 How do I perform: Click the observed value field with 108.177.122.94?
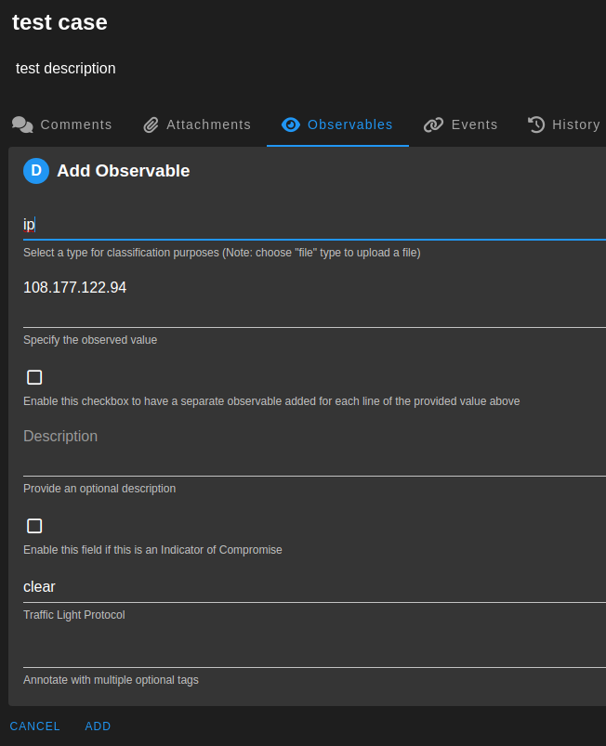click(x=314, y=300)
